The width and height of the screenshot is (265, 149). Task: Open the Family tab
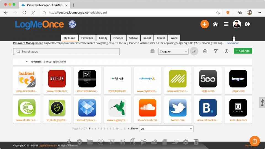tap(103, 38)
